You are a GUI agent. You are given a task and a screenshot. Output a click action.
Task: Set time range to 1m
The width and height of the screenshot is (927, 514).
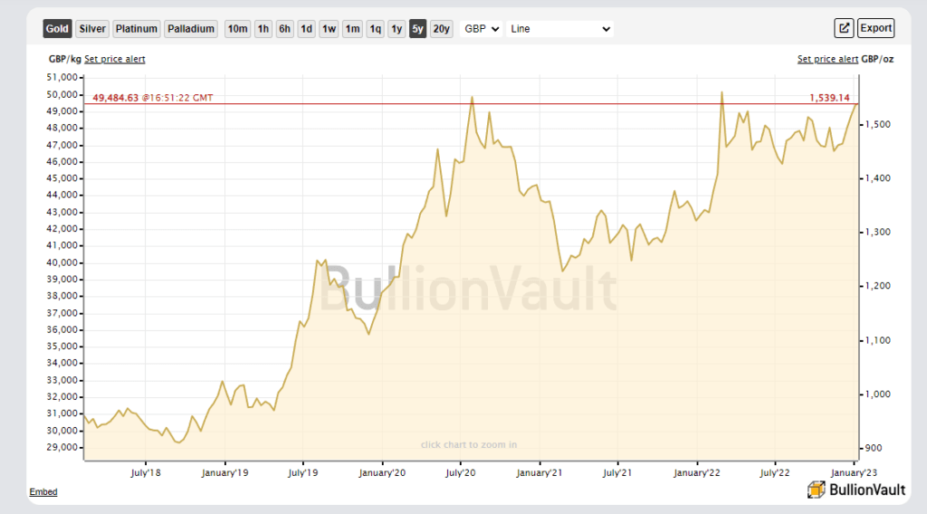point(352,28)
